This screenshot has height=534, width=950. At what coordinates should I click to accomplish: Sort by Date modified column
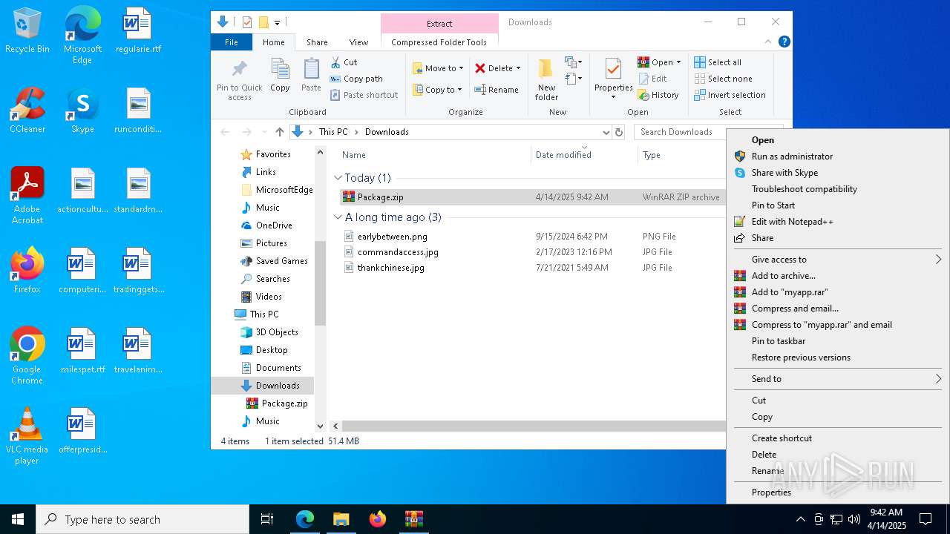pos(584,155)
